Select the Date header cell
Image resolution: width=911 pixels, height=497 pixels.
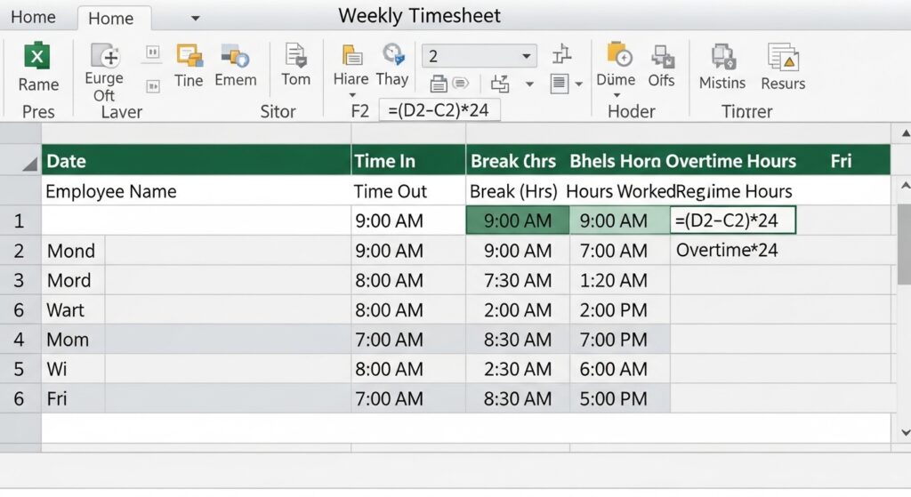click(x=197, y=161)
